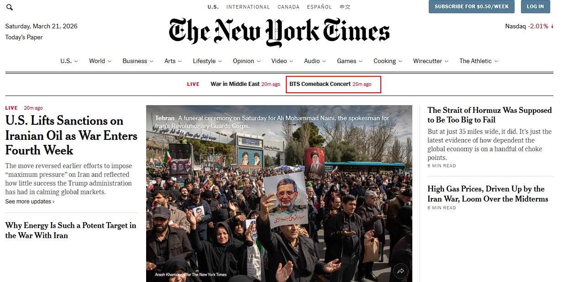
Task: Choose the Canada edition link
Action: tap(289, 7)
